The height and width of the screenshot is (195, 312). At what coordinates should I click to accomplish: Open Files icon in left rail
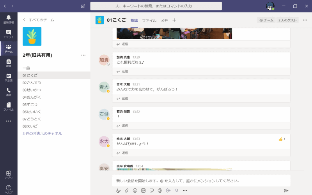(x=9, y=106)
